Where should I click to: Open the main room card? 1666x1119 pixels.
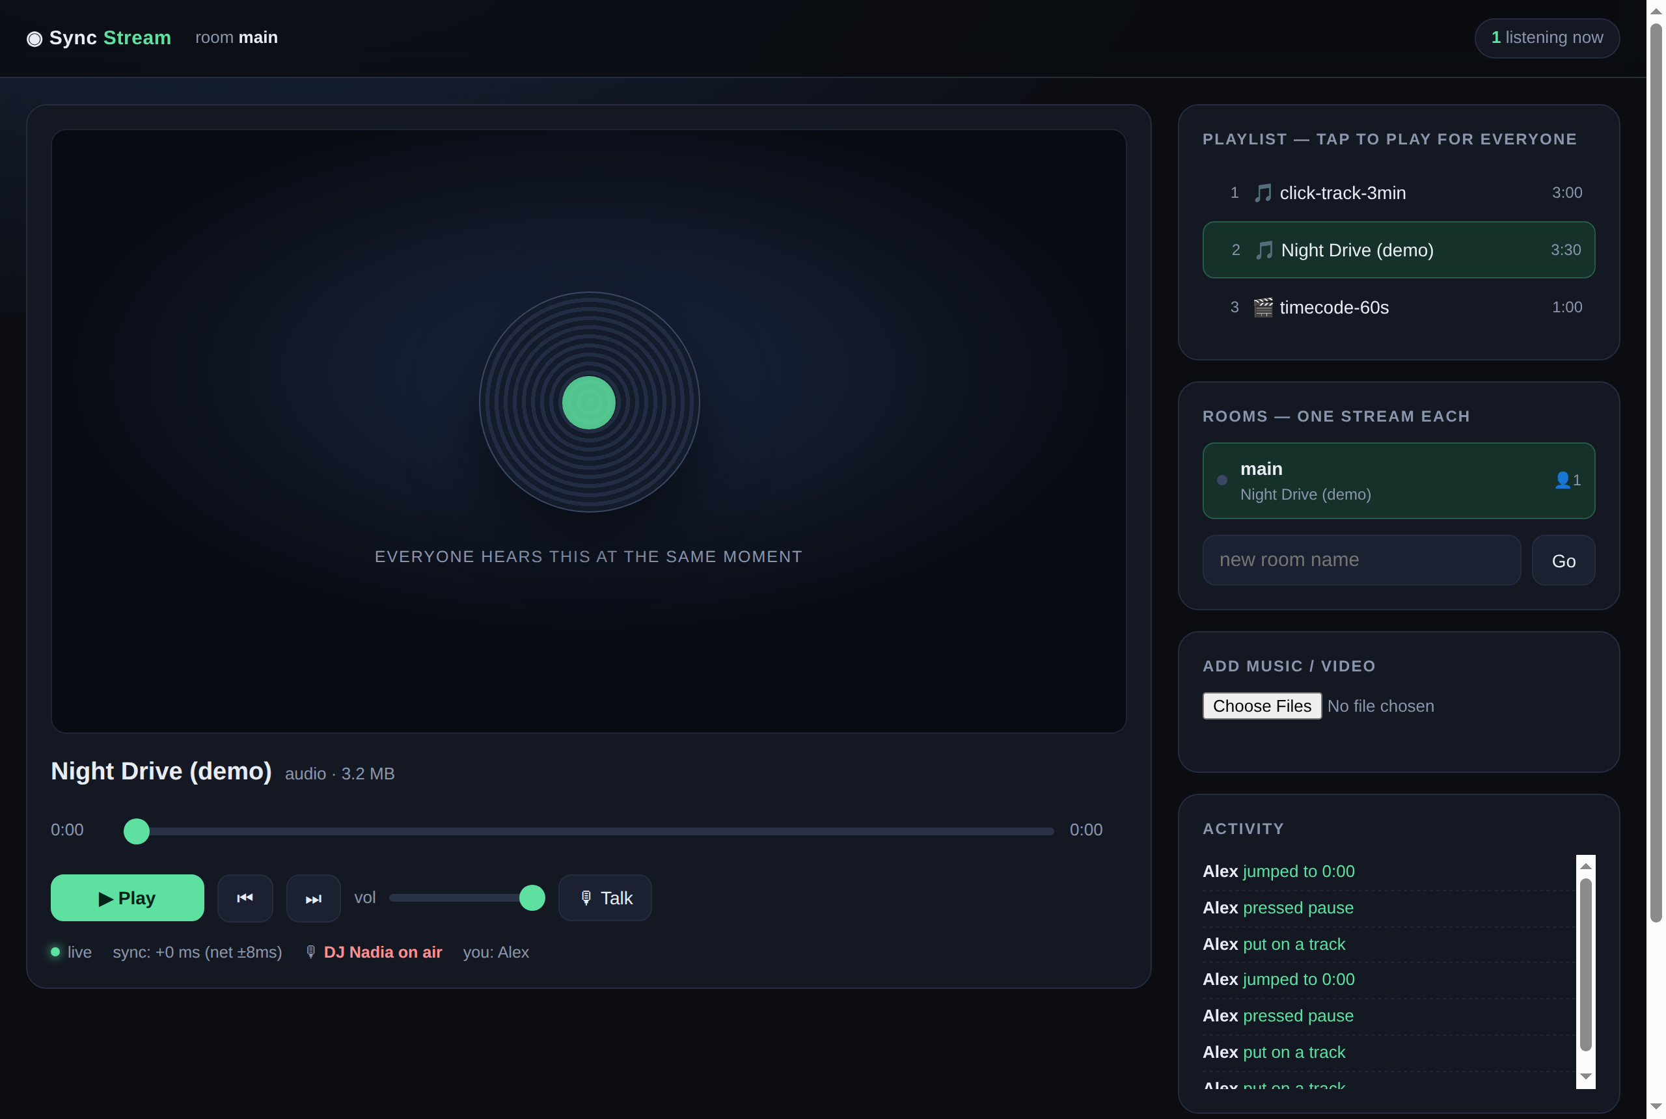(1399, 480)
